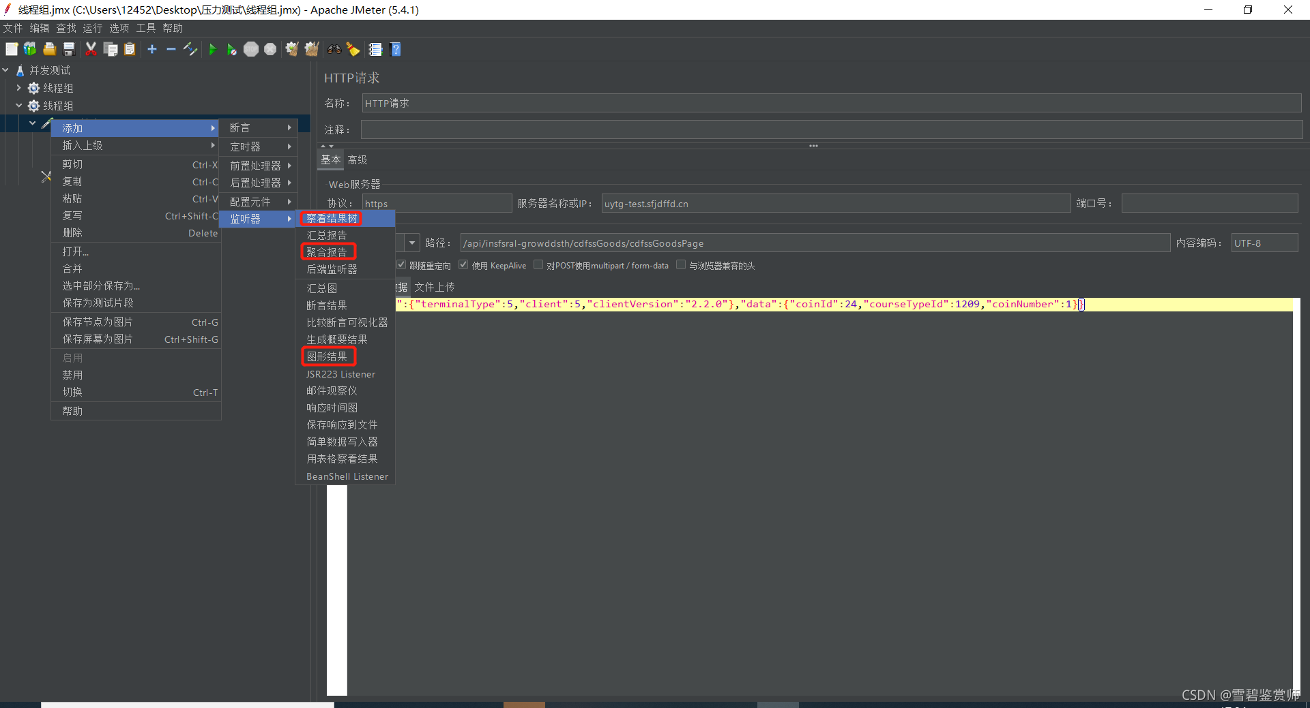Save the test plan with floppy icon
This screenshot has width=1310, height=708.
point(68,49)
